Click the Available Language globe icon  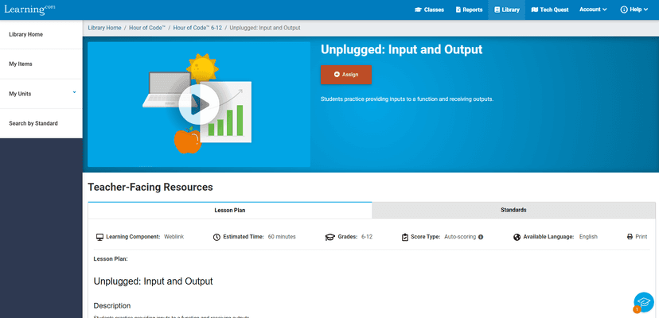(517, 237)
